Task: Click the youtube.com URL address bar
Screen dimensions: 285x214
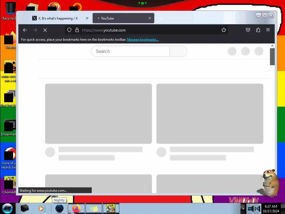Action: coord(146,30)
